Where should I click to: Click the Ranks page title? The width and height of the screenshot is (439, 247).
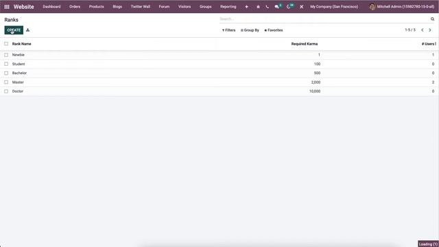(11, 20)
